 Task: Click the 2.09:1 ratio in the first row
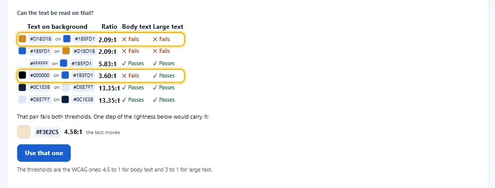[107, 40]
